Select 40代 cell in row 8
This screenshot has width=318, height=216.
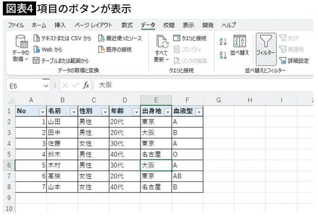pyautogui.click(x=125, y=187)
